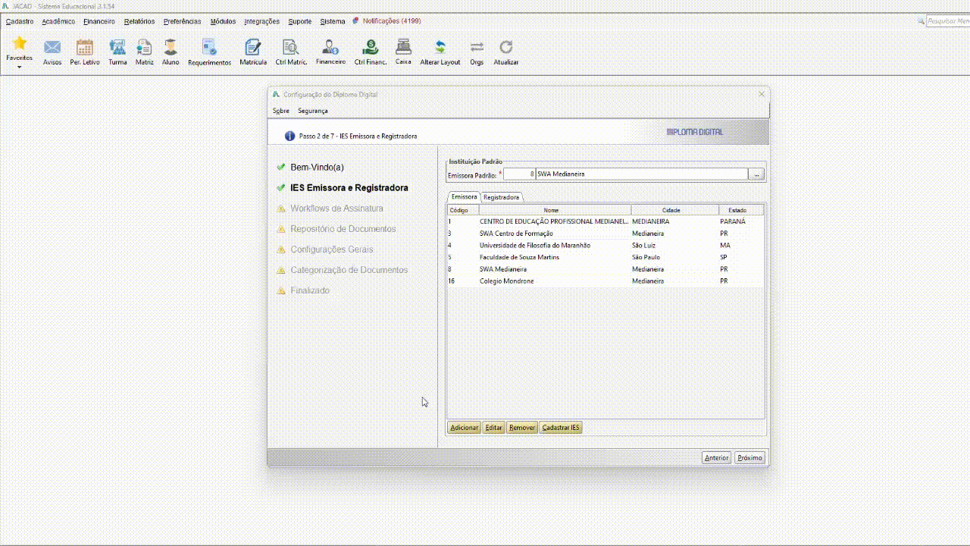Click the Remover button
The height and width of the screenshot is (546, 970).
(522, 428)
